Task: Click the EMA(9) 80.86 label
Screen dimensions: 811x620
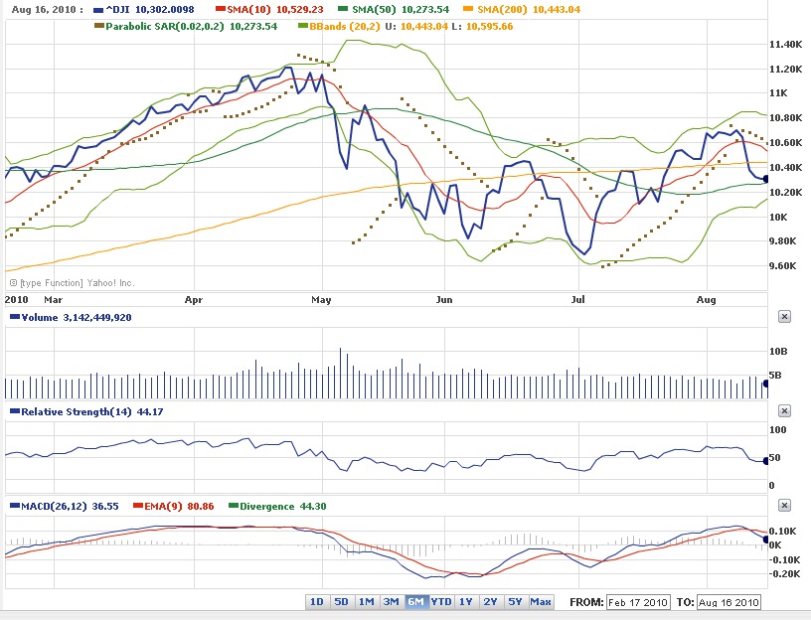Action: tap(179, 507)
